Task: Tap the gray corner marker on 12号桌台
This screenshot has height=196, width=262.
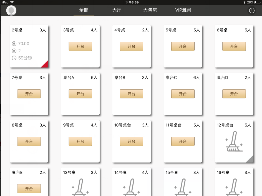Action: point(251,160)
